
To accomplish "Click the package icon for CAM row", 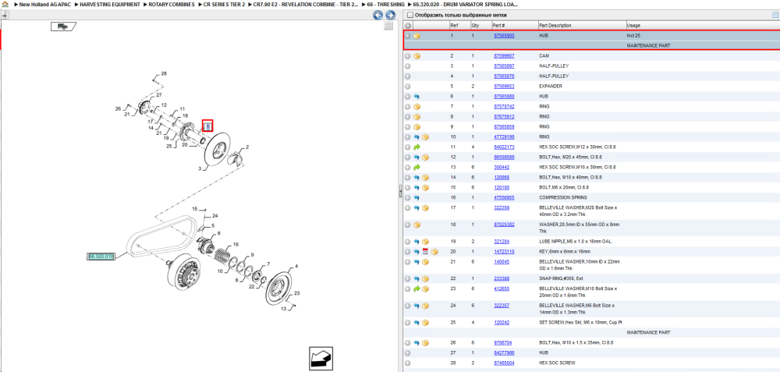I will coord(417,56).
